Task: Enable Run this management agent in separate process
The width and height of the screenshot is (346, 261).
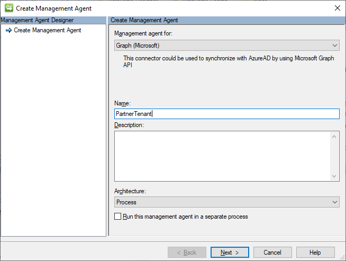Action: pos(118,217)
